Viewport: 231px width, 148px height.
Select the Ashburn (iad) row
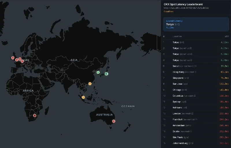tap(196, 107)
